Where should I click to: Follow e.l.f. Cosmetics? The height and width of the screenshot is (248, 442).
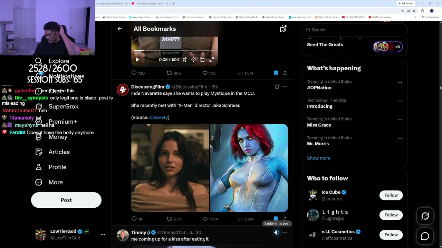click(x=391, y=235)
